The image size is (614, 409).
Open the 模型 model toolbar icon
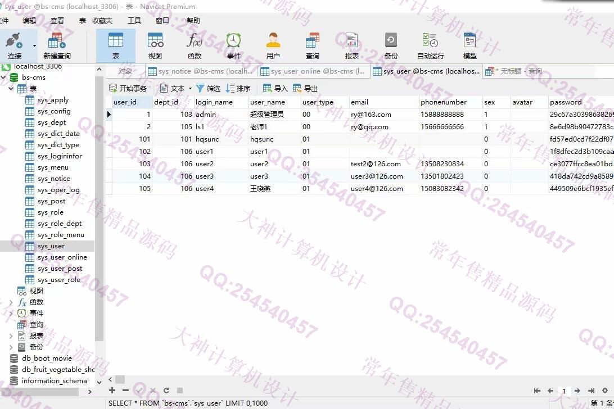(469, 46)
